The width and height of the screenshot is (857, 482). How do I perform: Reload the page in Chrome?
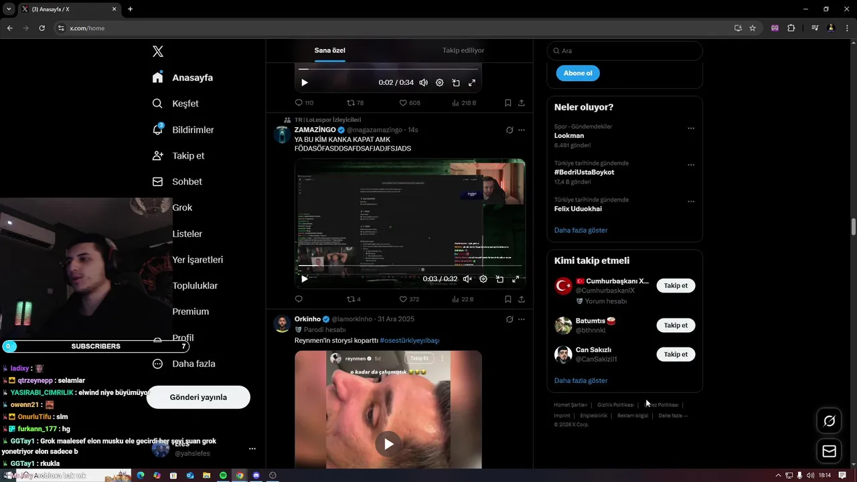pyautogui.click(x=42, y=28)
